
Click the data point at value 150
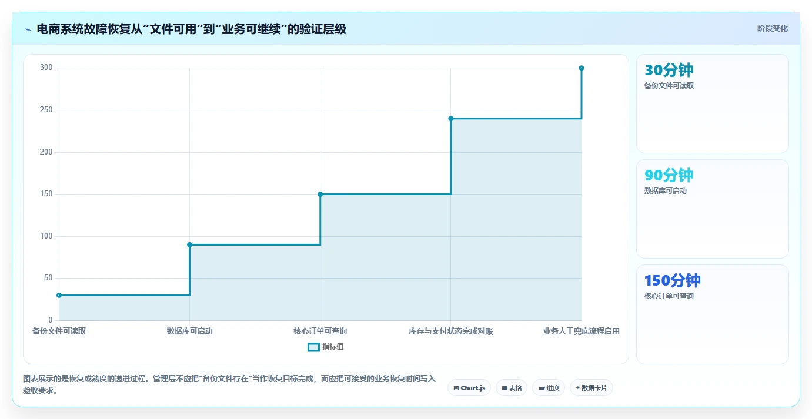click(x=320, y=194)
